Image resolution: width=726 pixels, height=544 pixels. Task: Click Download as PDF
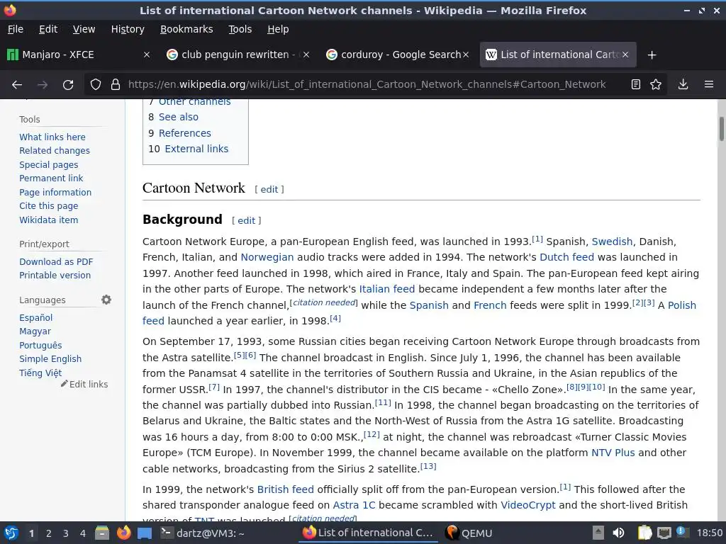coord(56,261)
